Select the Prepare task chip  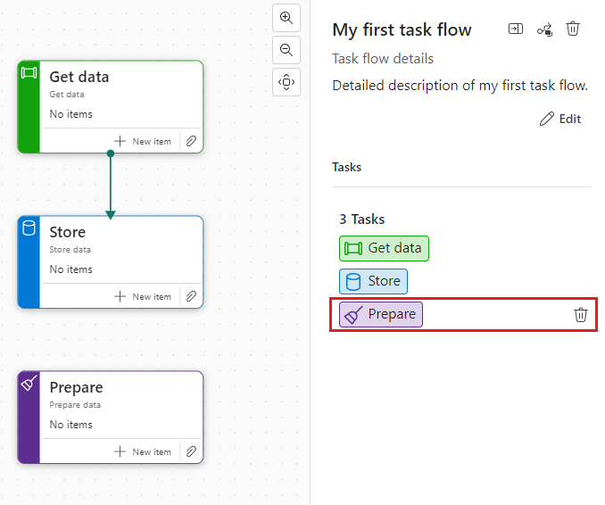click(x=380, y=314)
